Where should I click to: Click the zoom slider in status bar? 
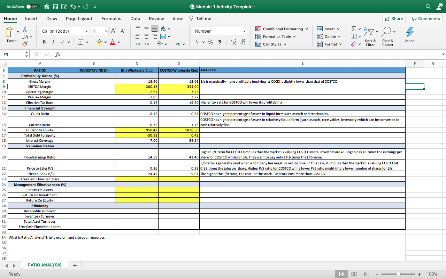coord(398,274)
